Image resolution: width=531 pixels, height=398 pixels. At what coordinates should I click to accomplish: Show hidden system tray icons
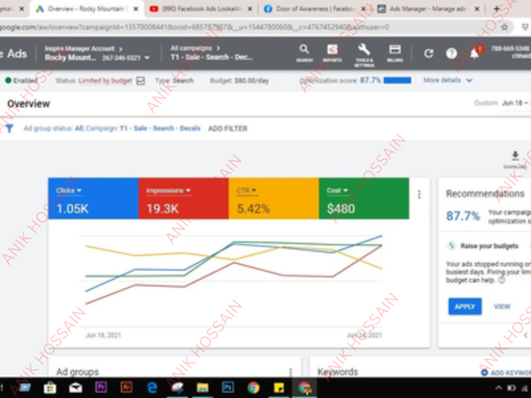[x=499, y=388]
